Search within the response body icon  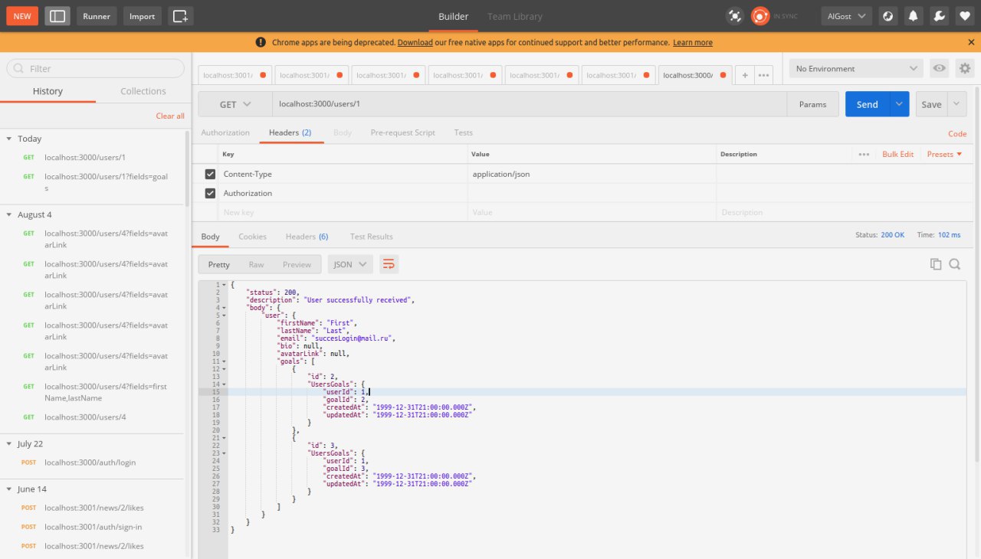click(x=955, y=264)
